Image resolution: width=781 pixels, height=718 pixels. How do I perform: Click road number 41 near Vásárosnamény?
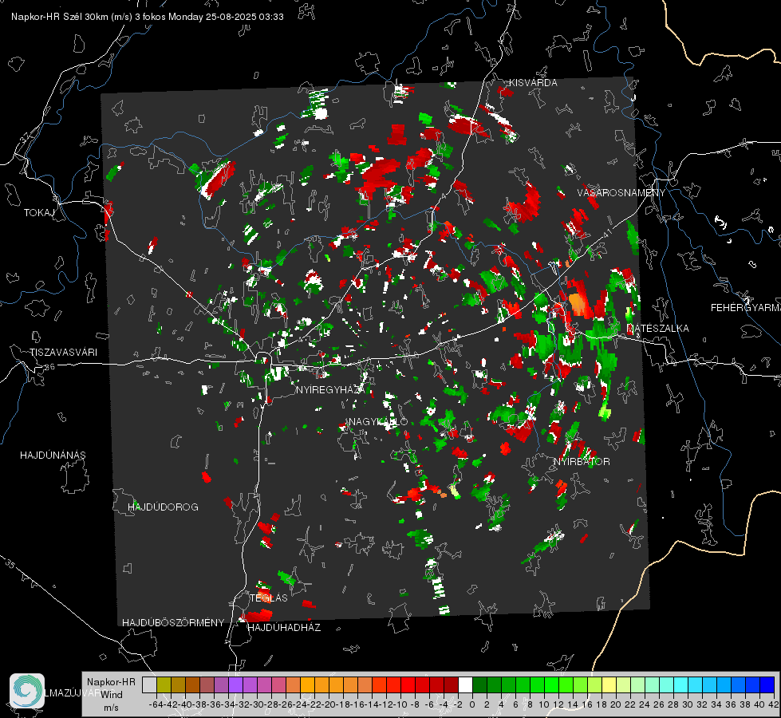pos(608,233)
